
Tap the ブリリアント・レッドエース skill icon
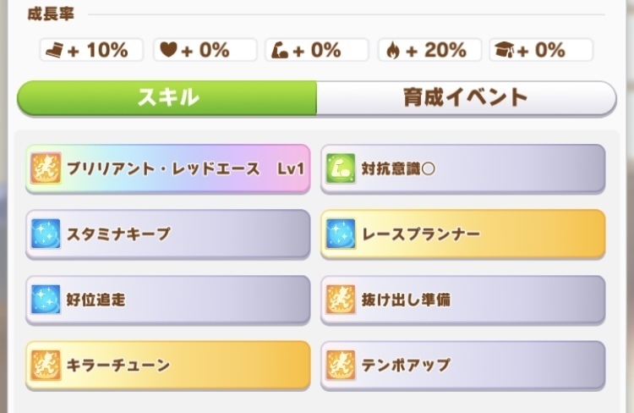point(46,168)
